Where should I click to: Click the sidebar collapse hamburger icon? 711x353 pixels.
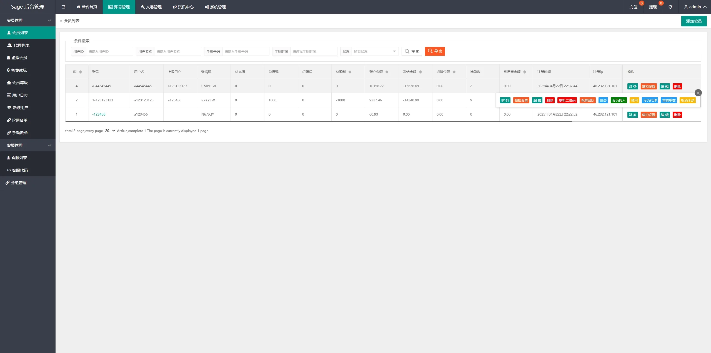coord(63,7)
